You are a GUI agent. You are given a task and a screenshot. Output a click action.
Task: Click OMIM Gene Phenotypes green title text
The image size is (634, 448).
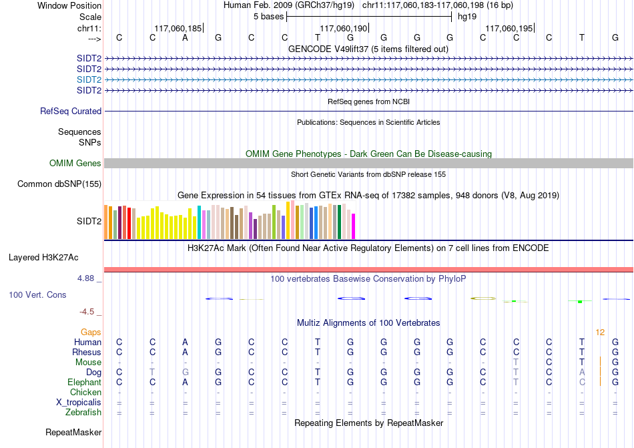coord(368,154)
